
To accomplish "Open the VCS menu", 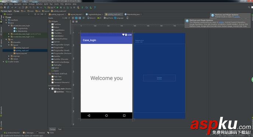I will point(62,4).
